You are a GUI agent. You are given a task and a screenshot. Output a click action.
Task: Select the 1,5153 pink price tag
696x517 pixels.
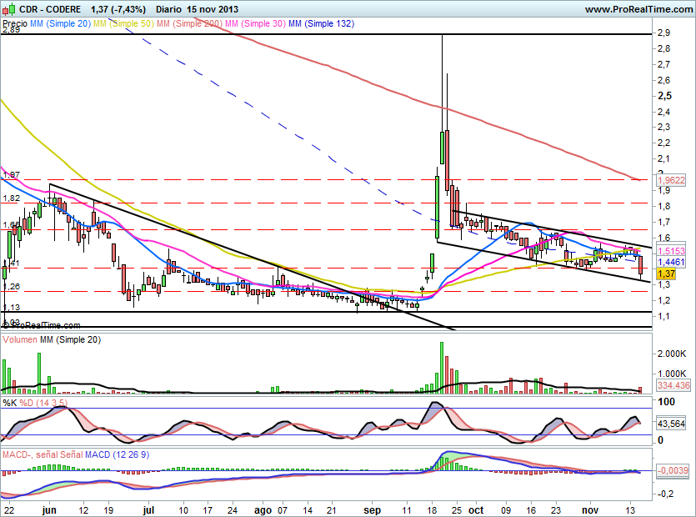click(670, 250)
